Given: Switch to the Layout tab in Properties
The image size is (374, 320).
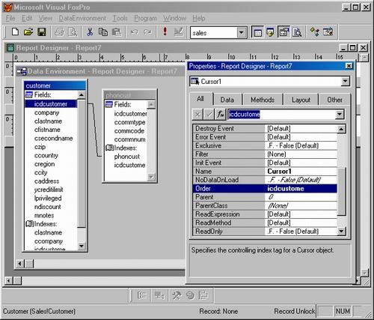Looking at the screenshot, I should [x=301, y=100].
